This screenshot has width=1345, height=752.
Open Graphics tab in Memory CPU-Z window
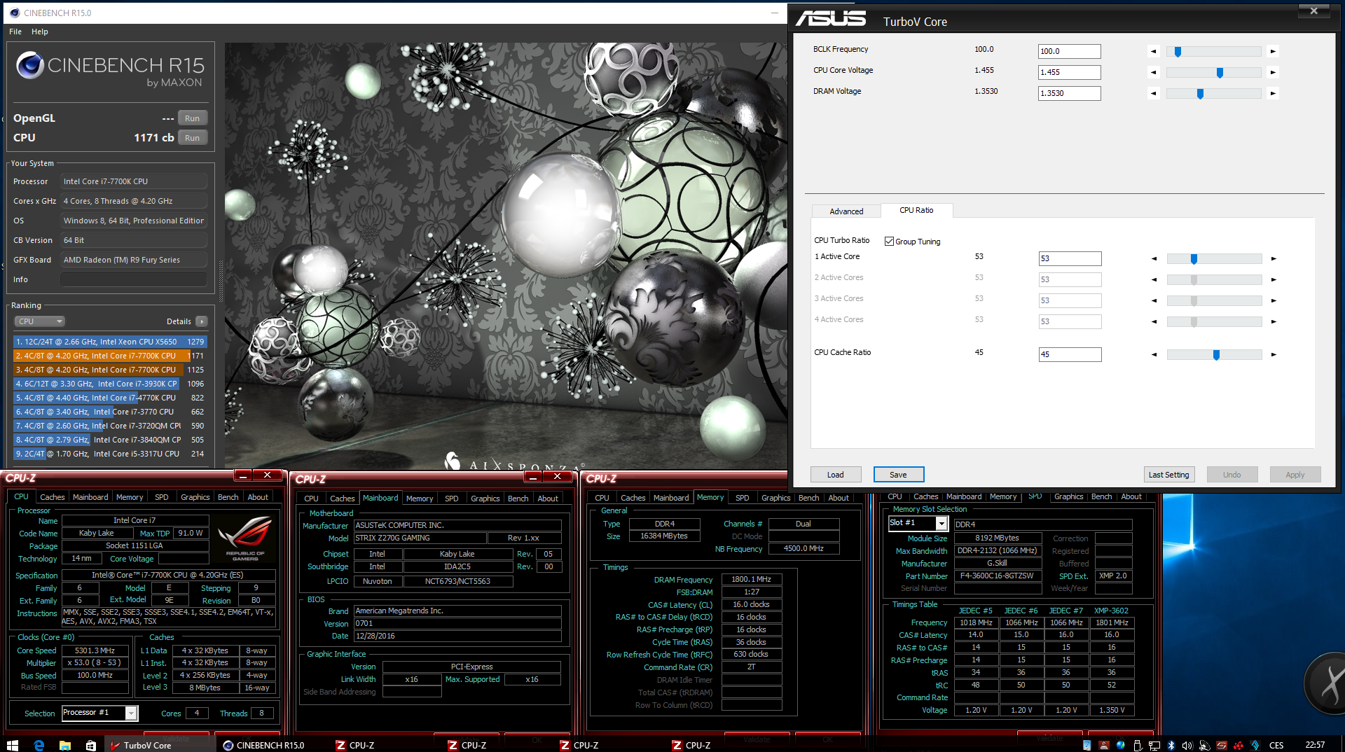tap(775, 498)
